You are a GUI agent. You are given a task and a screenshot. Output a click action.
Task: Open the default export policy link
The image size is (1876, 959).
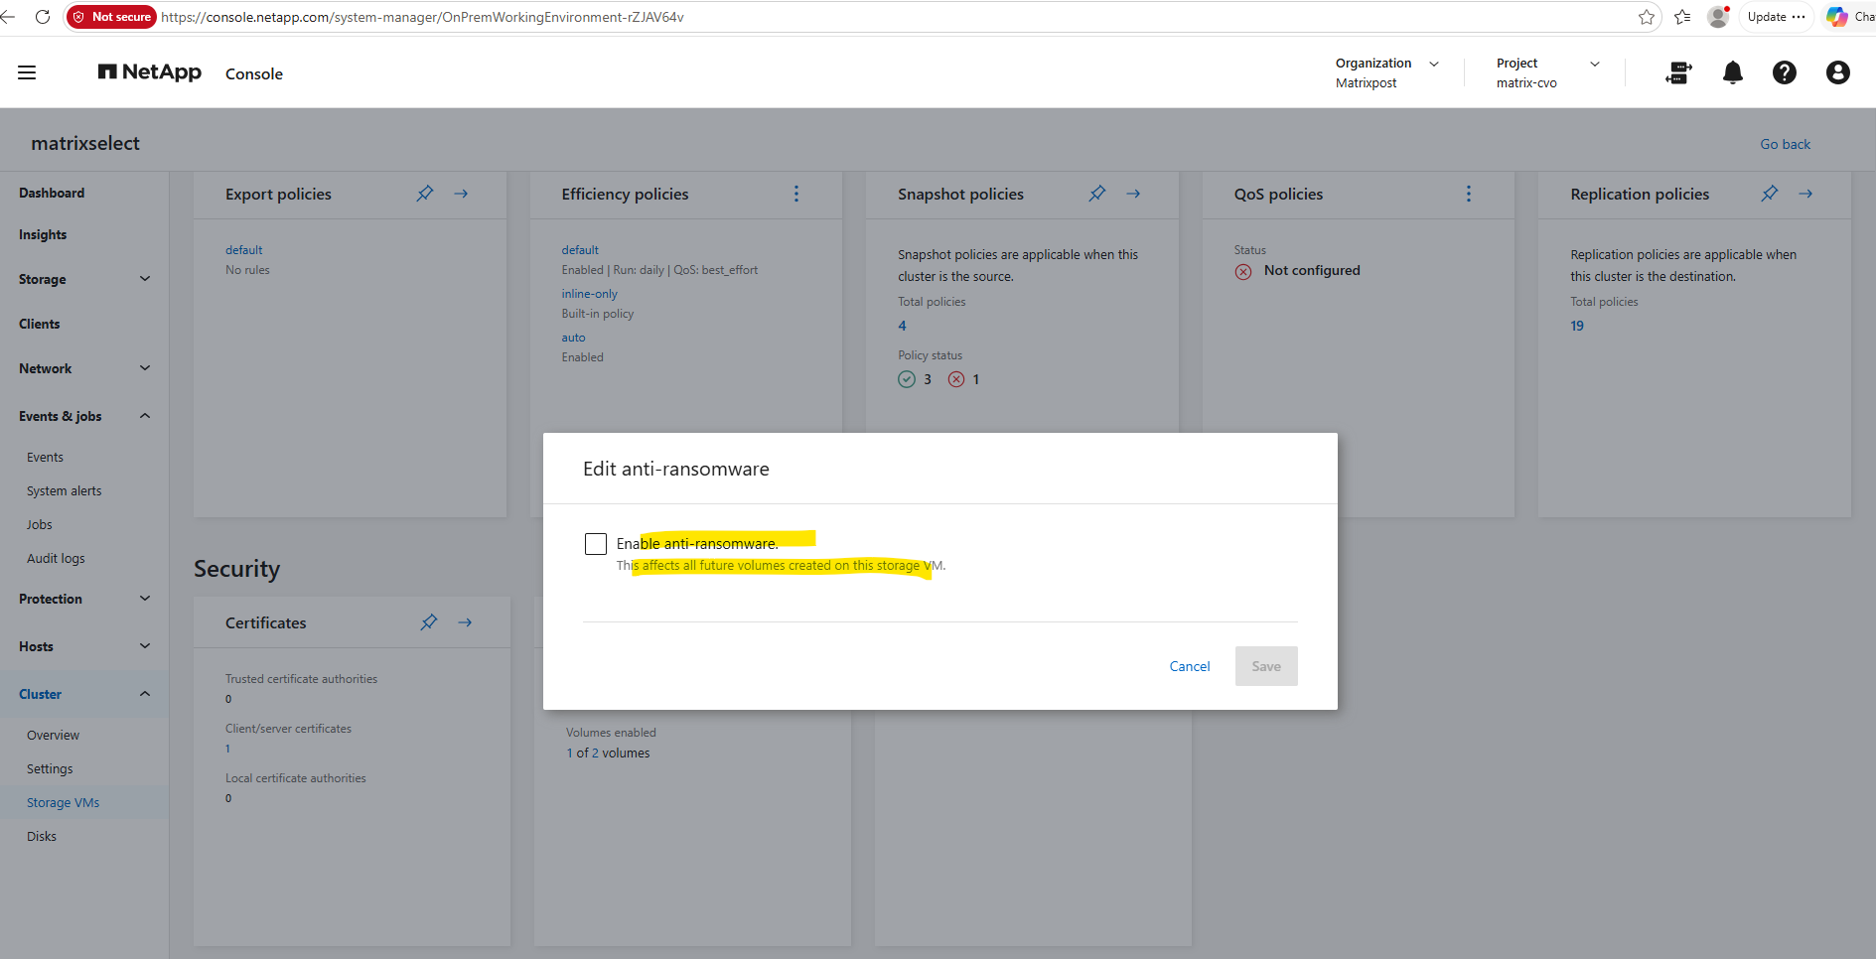tap(243, 250)
